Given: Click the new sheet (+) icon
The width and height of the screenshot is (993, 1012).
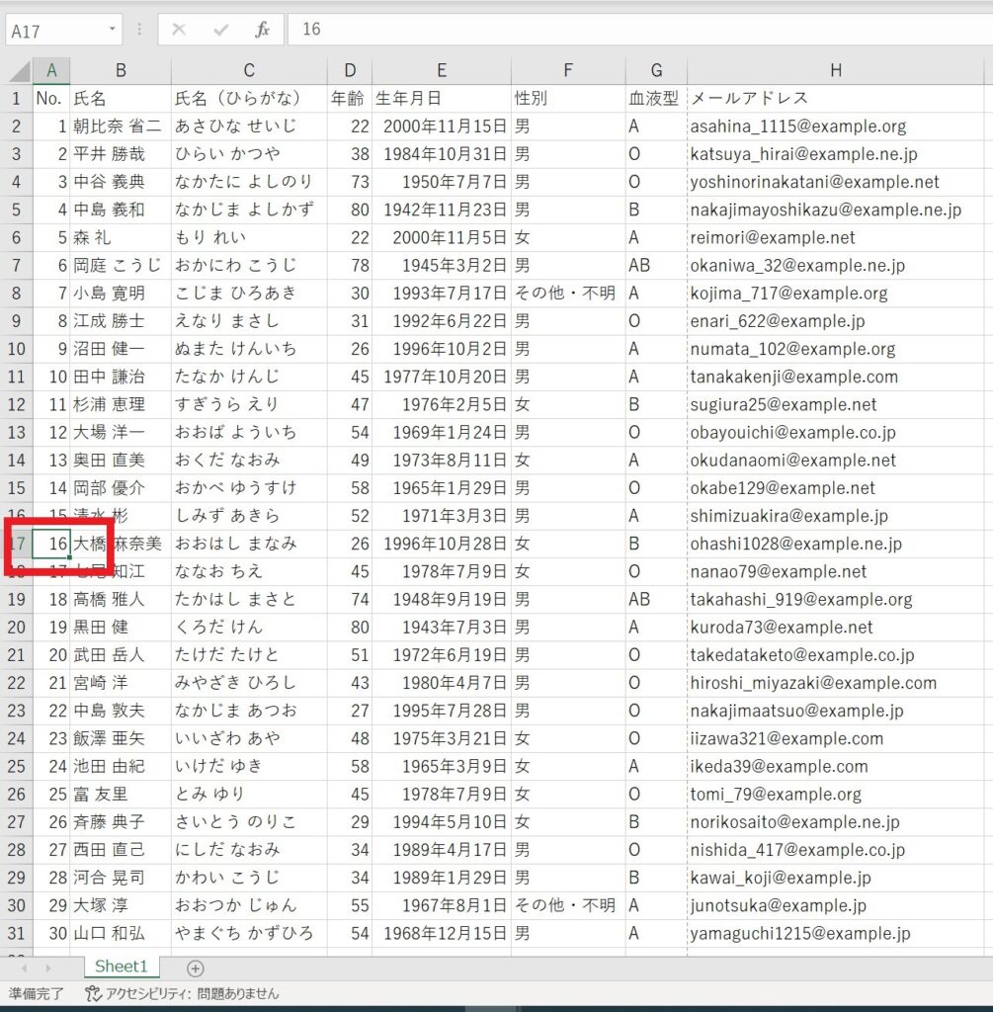Looking at the screenshot, I should (x=196, y=969).
